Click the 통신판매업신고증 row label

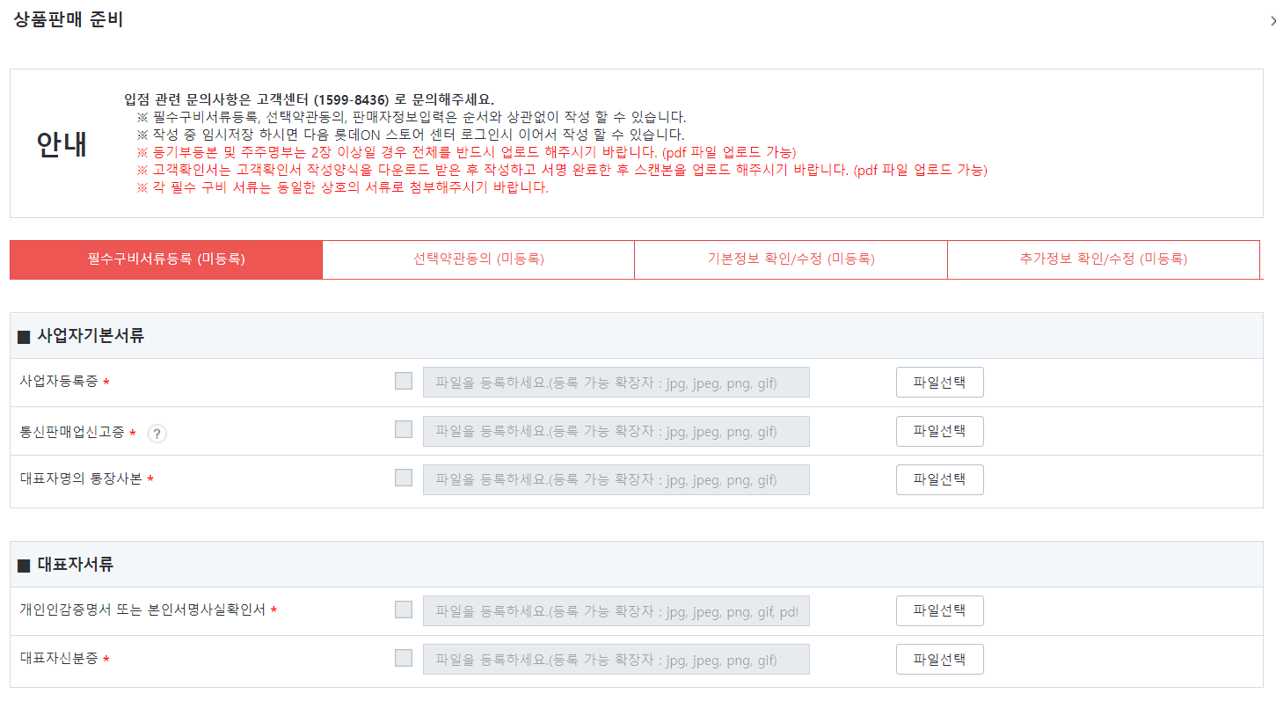[72, 433]
